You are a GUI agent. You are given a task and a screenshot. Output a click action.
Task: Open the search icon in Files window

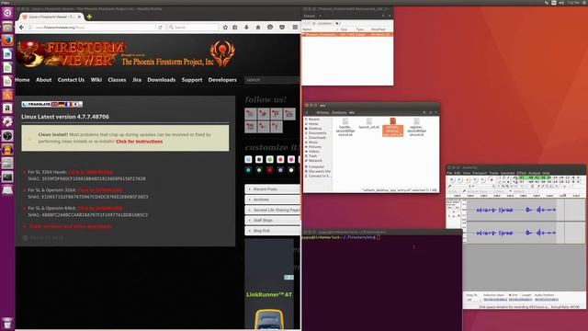pos(424,112)
